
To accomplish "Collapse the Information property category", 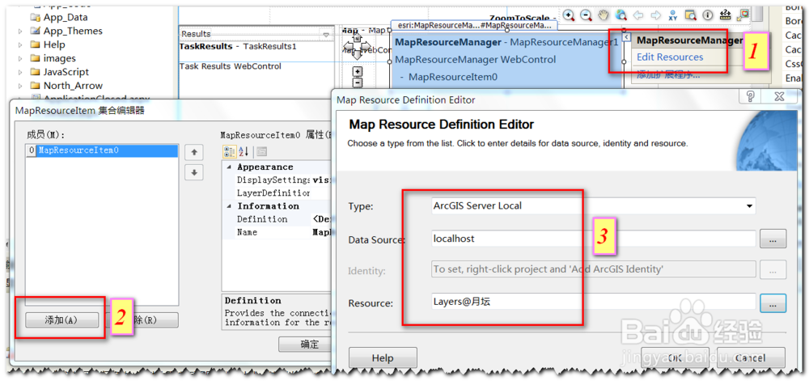I will pos(230,206).
